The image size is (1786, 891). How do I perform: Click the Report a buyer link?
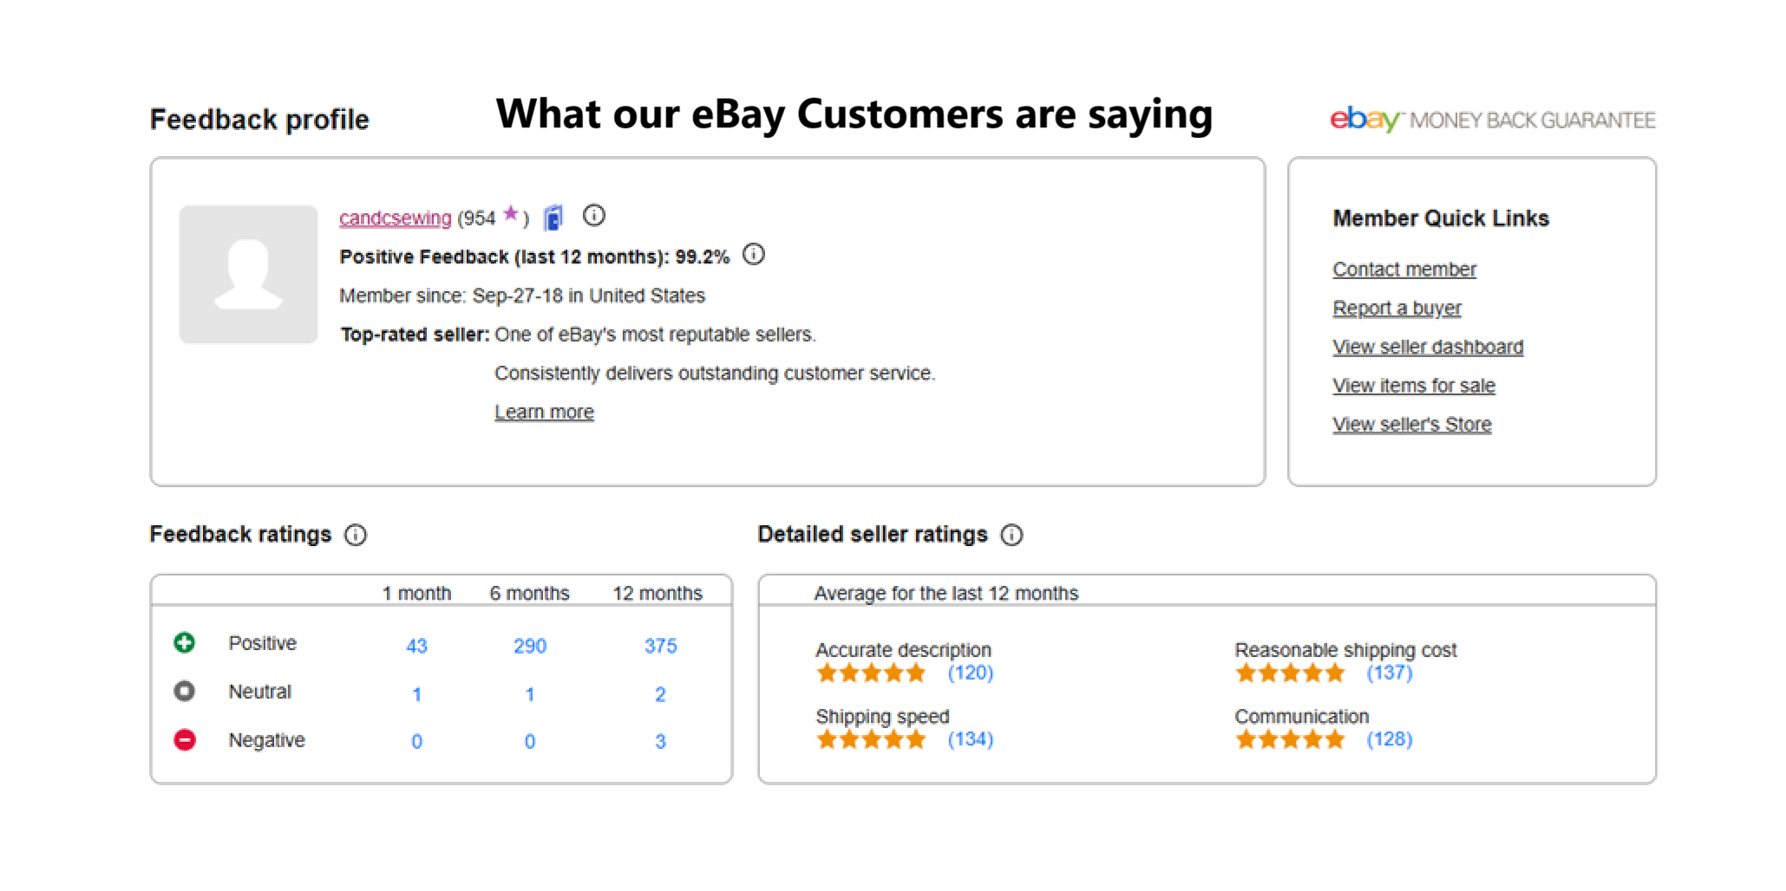[1397, 309]
